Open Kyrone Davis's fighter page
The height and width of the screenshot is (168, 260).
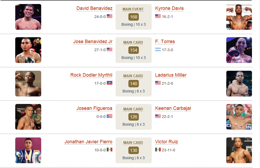[169, 8]
